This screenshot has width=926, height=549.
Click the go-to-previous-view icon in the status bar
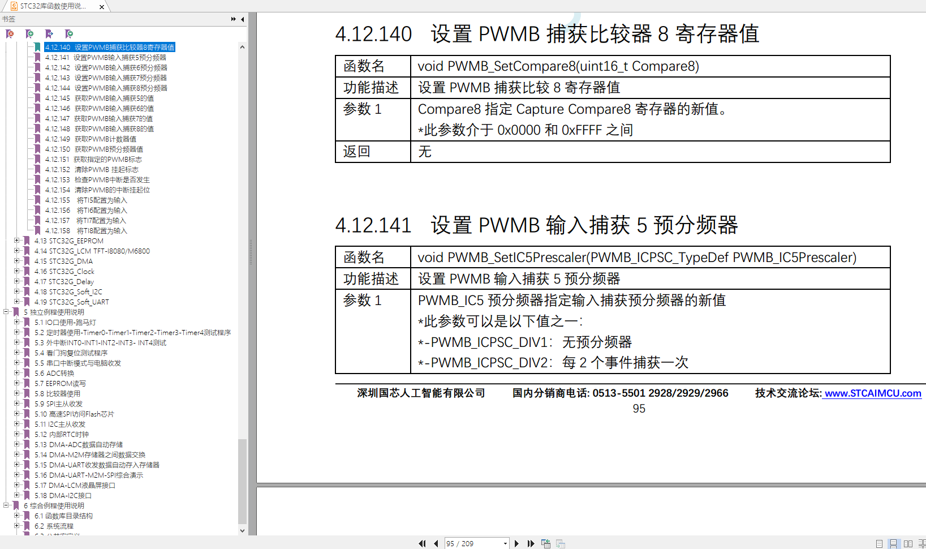[546, 543]
